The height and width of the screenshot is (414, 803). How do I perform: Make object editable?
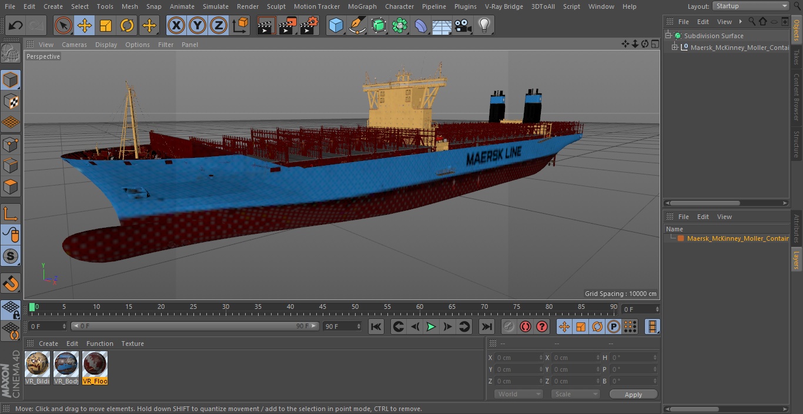(x=11, y=54)
